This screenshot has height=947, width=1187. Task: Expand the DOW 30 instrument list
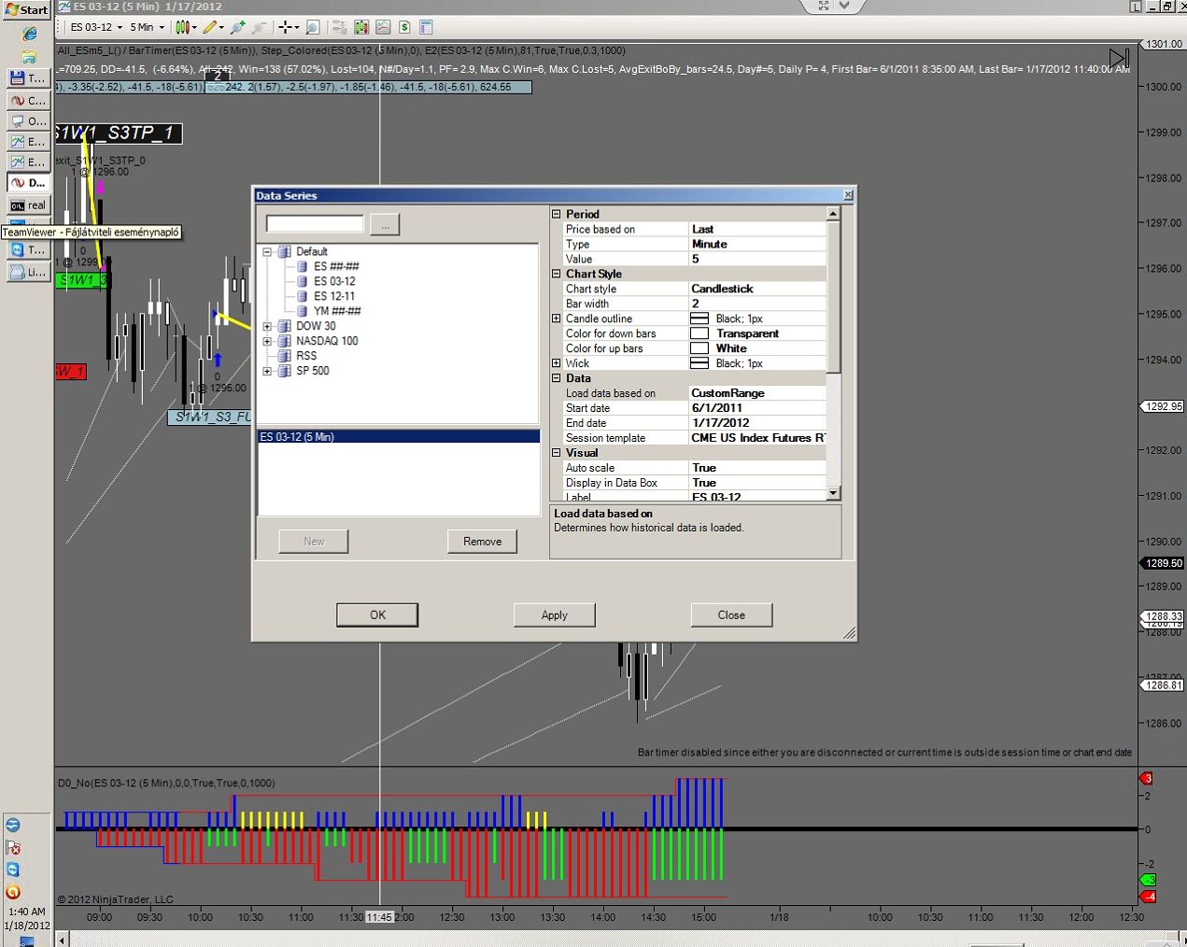click(267, 326)
